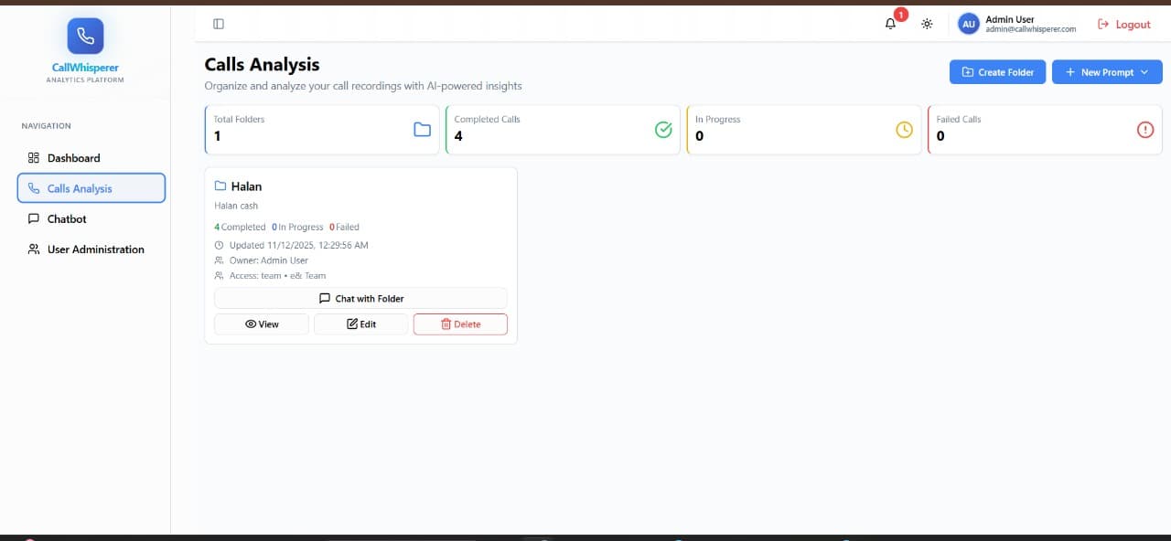Open Dashboard in navigation

click(x=73, y=158)
